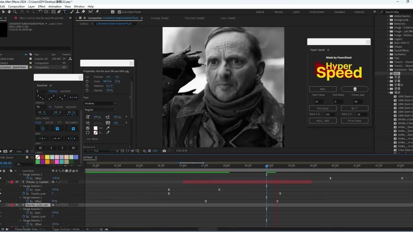Choose the Horizontal Type tool
Viewport: 413px width, 232px height.
(x=65, y=12)
